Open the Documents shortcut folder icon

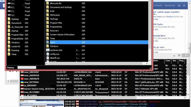tap(9, 23)
